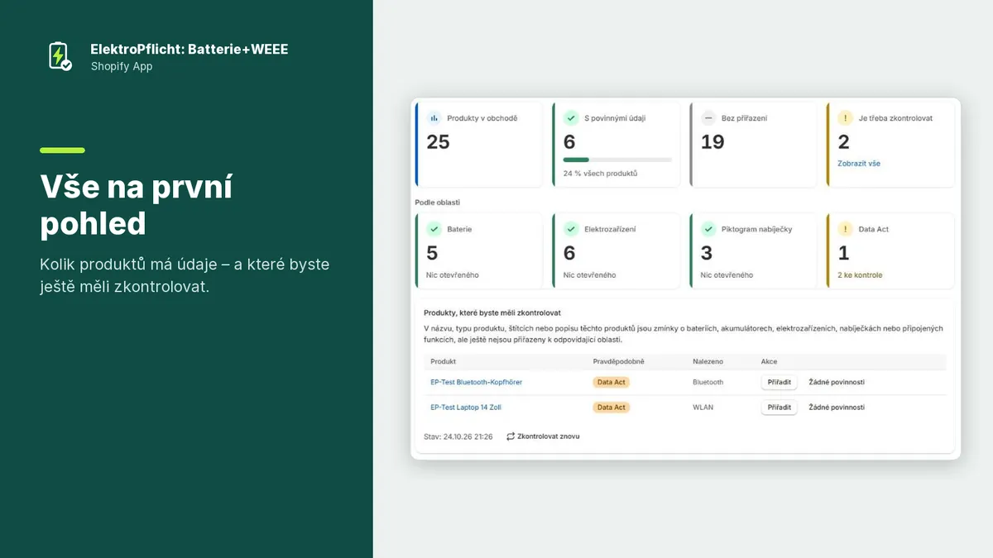Click the Data Act badge in the Bluetooth-Kopfhörer row

pos(612,382)
